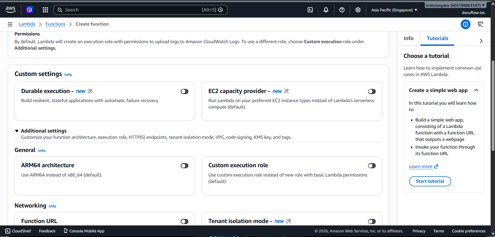Enable the EC2 capacity provider toggle
The width and height of the screenshot is (495, 237).
[x=372, y=91]
